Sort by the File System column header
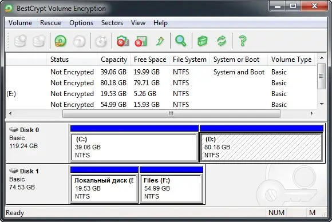This screenshot has height=222, width=332. (189, 60)
